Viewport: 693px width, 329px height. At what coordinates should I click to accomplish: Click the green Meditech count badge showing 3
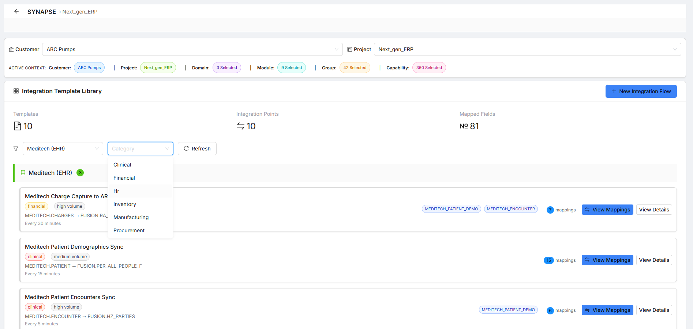coord(80,173)
